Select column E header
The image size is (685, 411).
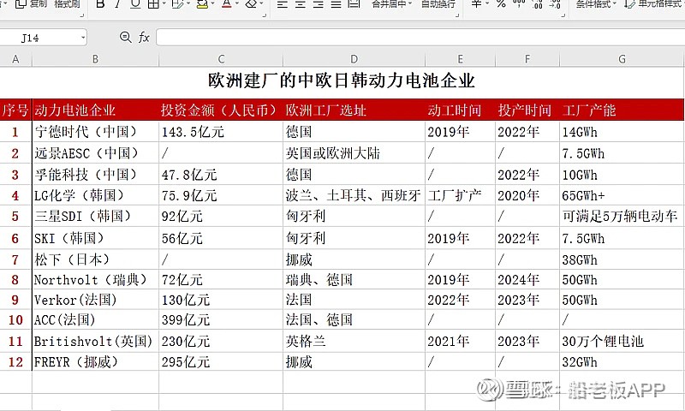tap(460, 59)
